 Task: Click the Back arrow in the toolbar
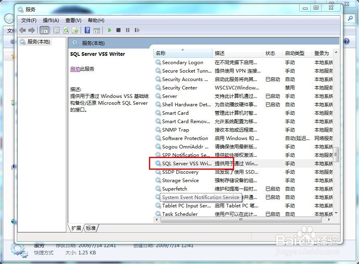coord(22,30)
